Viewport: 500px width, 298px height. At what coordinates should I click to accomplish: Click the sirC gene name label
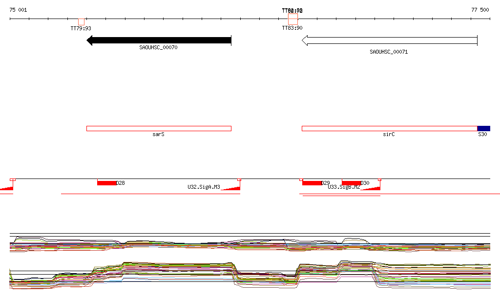[389, 134]
